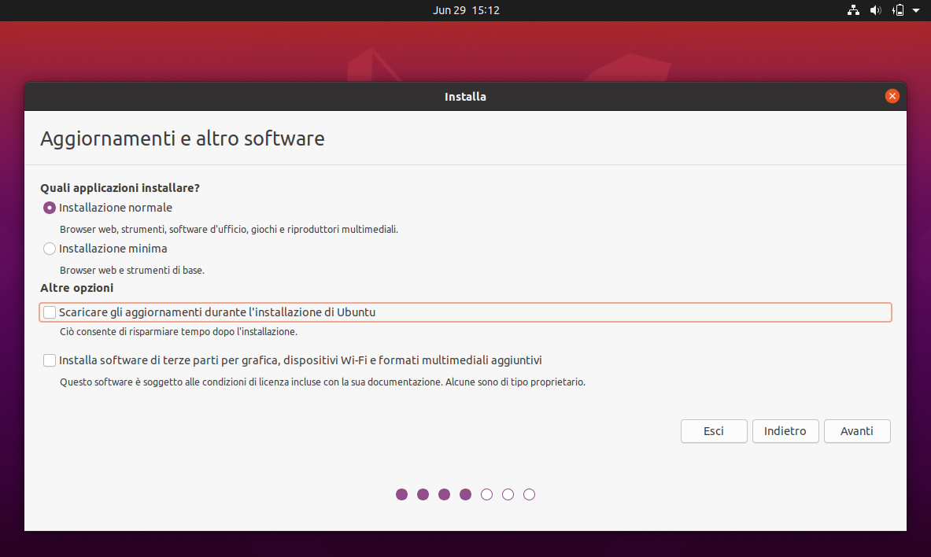Click the sixth progress dot
The height and width of the screenshot is (557, 931).
(x=508, y=494)
